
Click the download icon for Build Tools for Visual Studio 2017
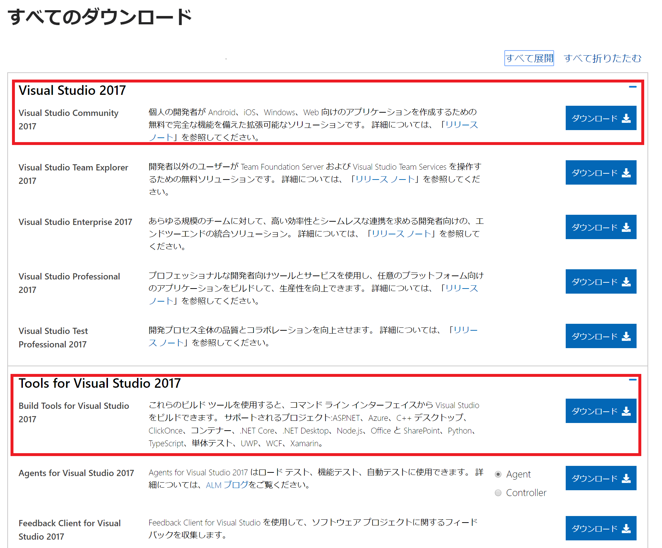click(x=626, y=411)
